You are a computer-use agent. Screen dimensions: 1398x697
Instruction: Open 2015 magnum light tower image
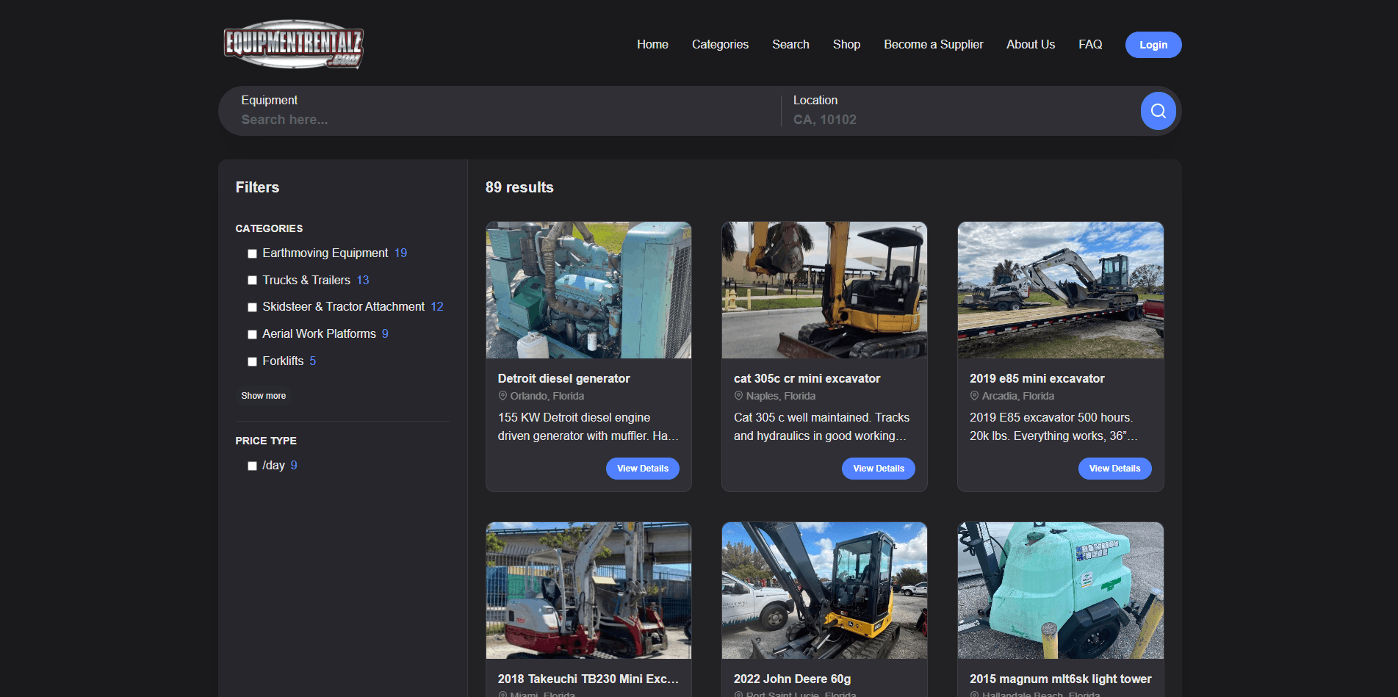tap(1061, 591)
